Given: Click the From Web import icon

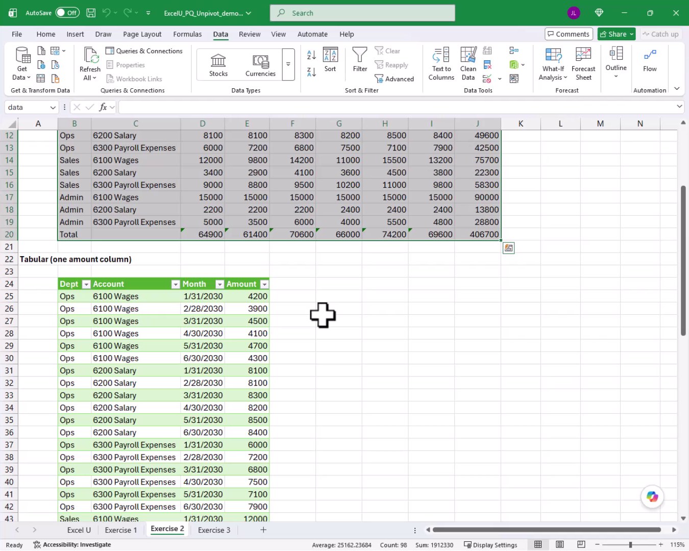Looking at the screenshot, I should click(x=41, y=65).
